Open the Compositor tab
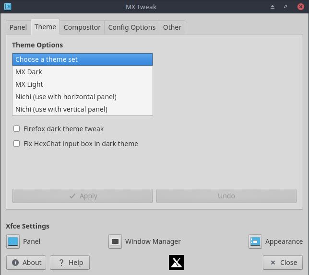This screenshot has height=275, width=309. tap(82, 27)
